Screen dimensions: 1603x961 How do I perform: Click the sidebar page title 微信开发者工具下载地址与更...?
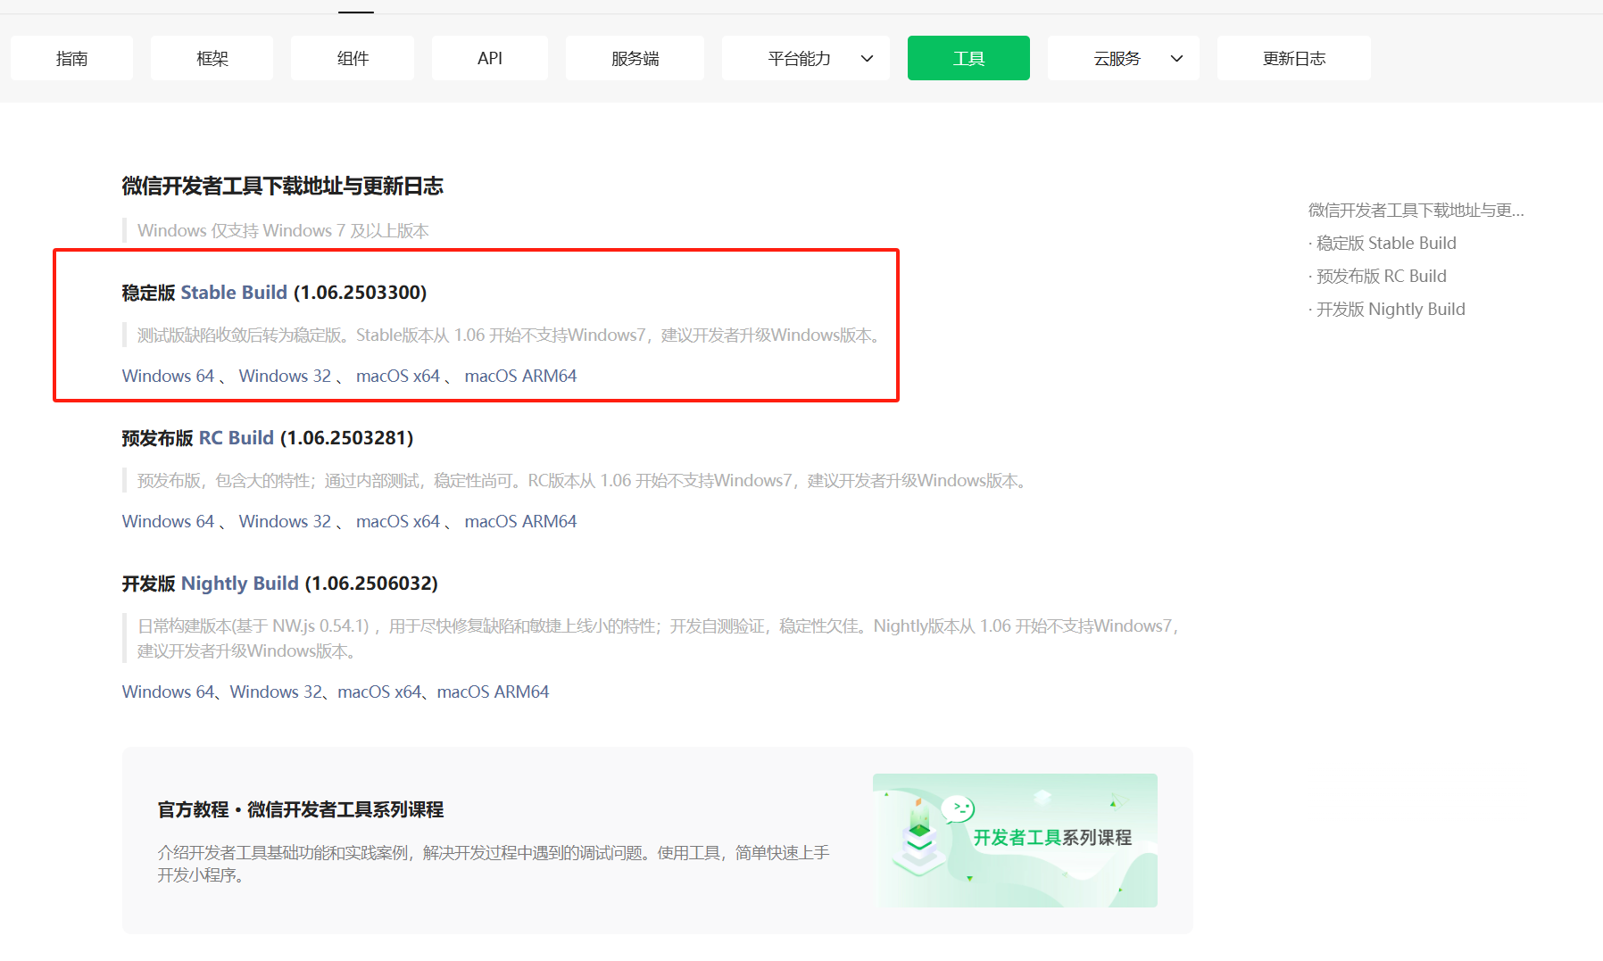[x=1416, y=210]
